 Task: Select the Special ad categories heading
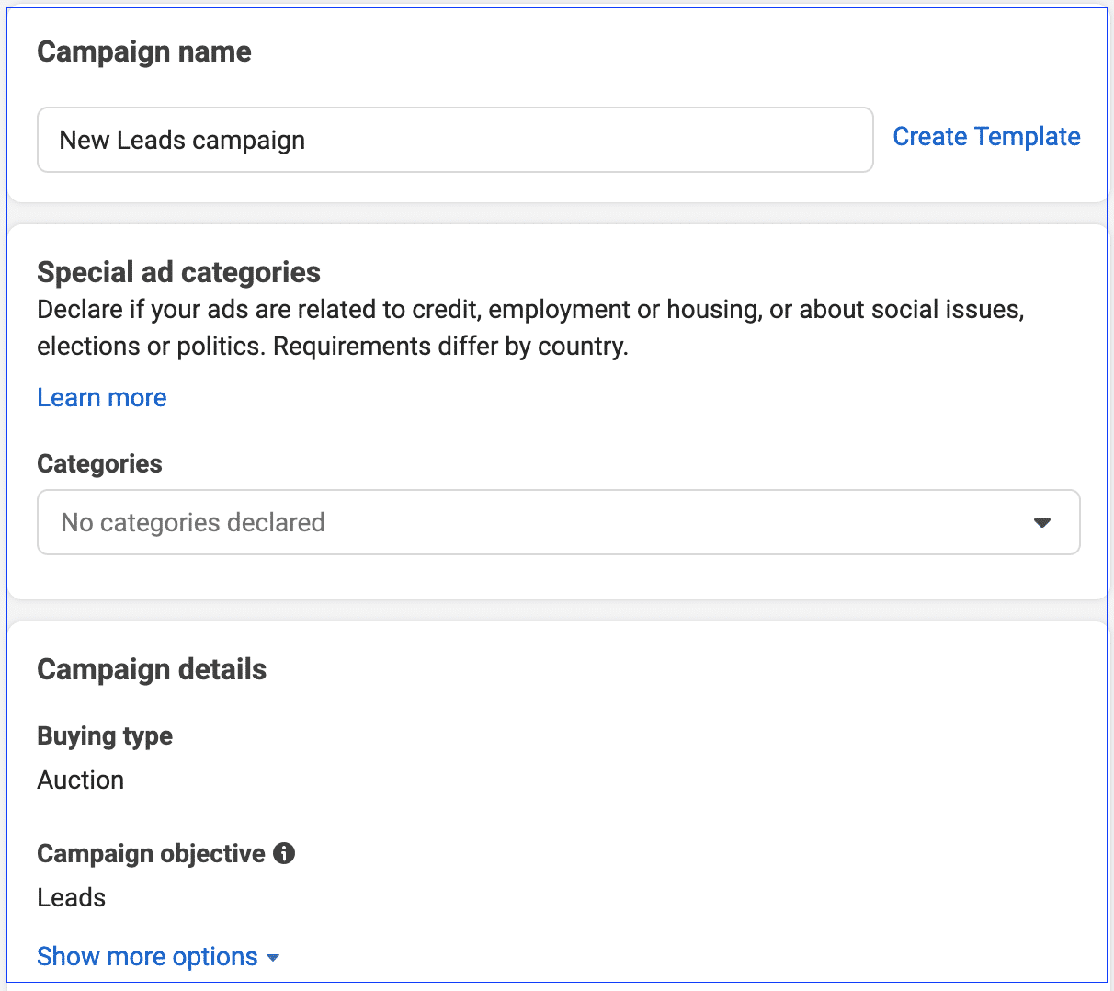coord(179,272)
